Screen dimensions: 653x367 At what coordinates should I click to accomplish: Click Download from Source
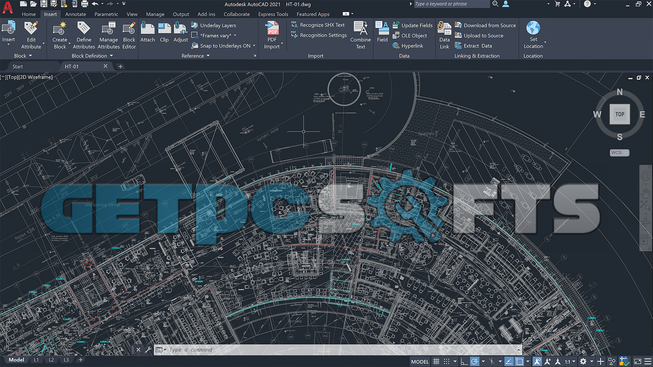[485, 25]
